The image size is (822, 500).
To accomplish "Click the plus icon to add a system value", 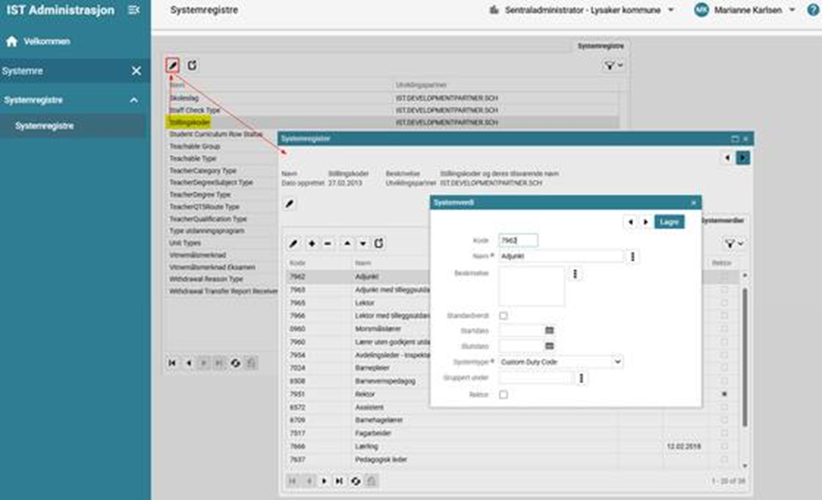I will coord(312,243).
